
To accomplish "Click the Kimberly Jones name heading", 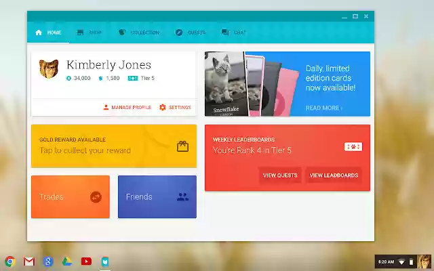I will coord(108,65).
